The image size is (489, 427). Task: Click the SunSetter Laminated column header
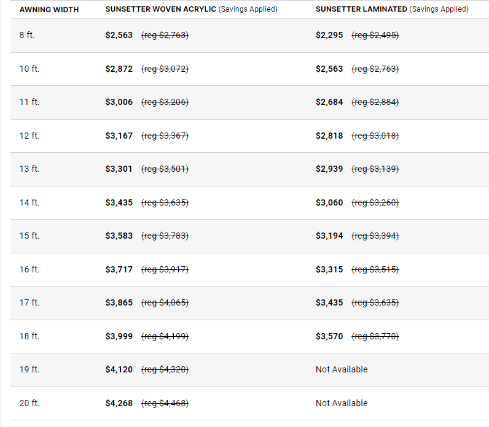[x=361, y=10]
